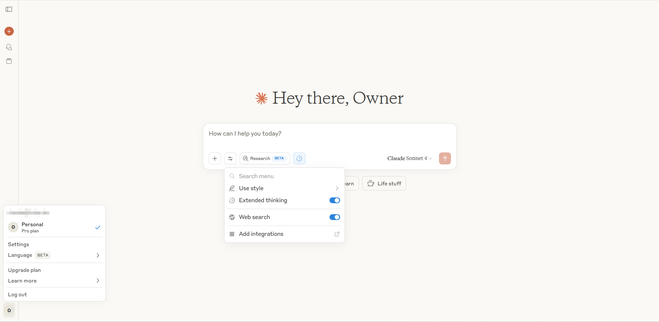Click the external link icon beside Add integrations
This screenshot has height=322, width=659.
pyautogui.click(x=337, y=234)
